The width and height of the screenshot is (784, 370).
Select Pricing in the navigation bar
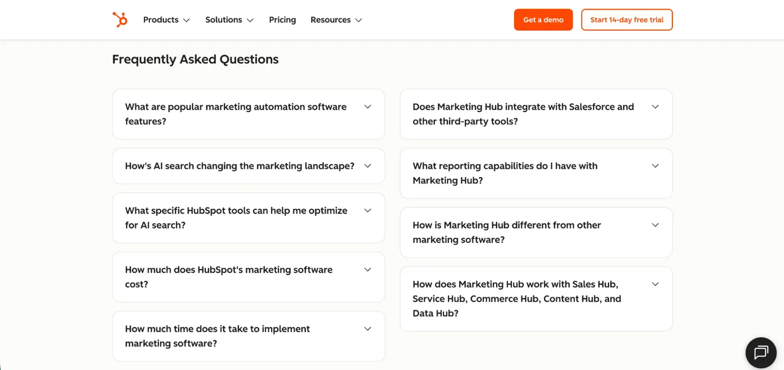282,20
